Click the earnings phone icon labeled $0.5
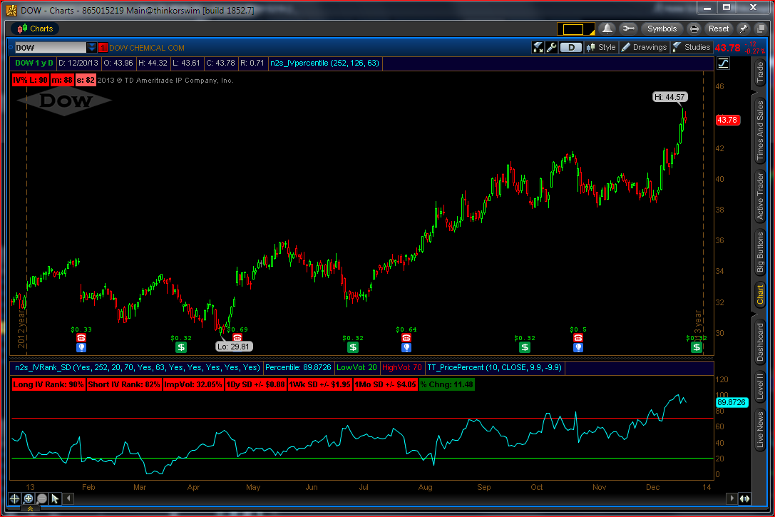The image size is (775, 517). click(578, 338)
